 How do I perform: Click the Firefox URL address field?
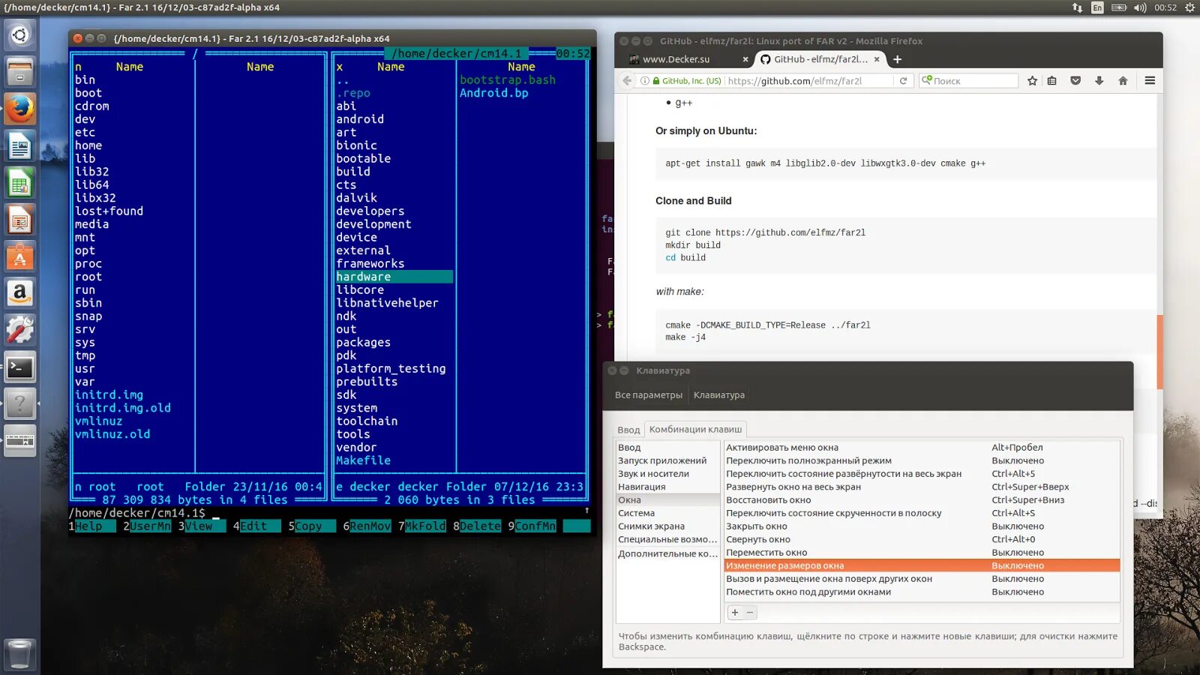coord(809,81)
